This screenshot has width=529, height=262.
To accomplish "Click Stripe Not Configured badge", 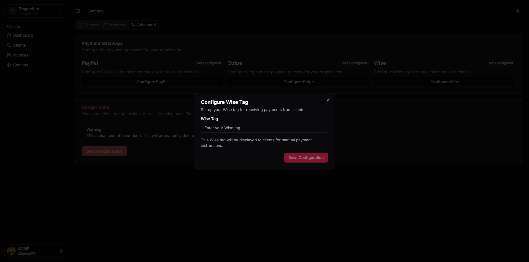I will tap(355, 63).
